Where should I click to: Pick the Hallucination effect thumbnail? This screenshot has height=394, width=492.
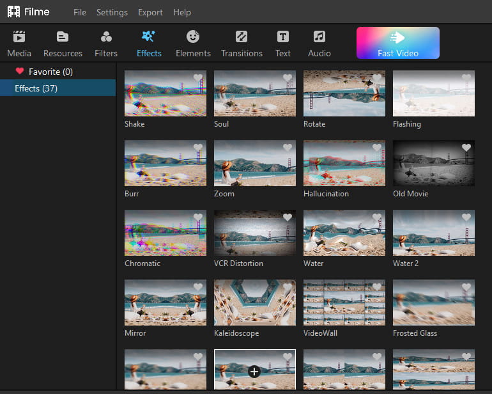coord(344,163)
